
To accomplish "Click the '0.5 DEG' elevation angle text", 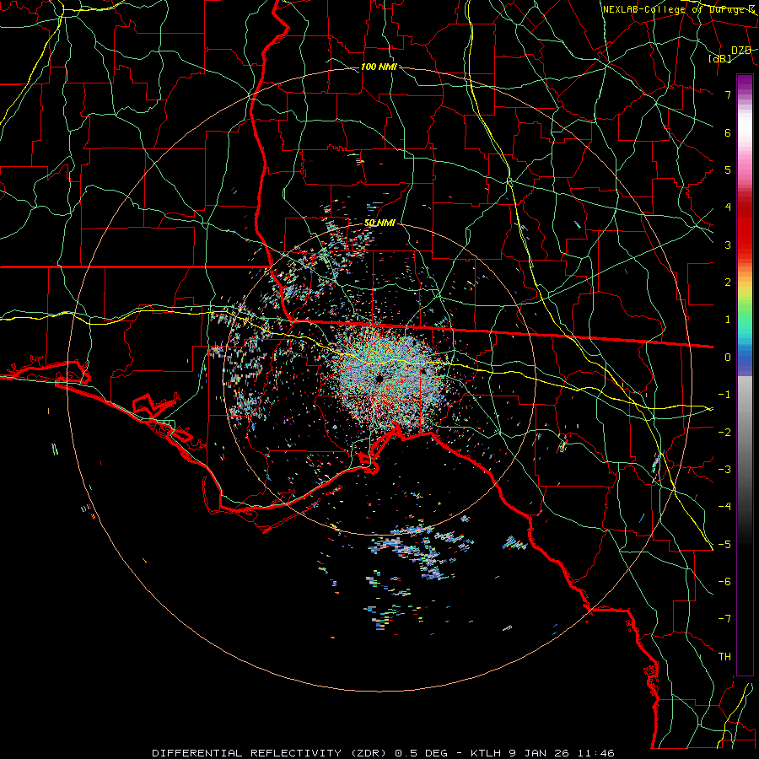I will click(421, 753).
